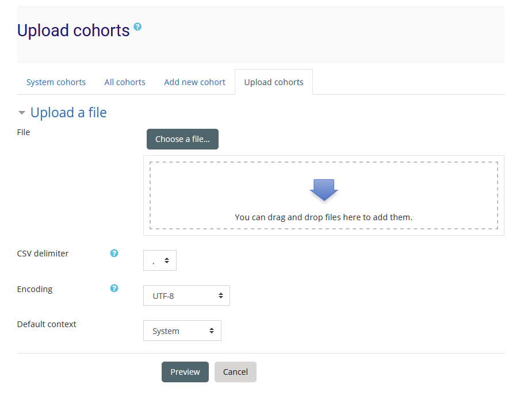Open the Add new cohort tab
Image resolution: width=520 pixels, height=403 pixels.
coord(194,82)
